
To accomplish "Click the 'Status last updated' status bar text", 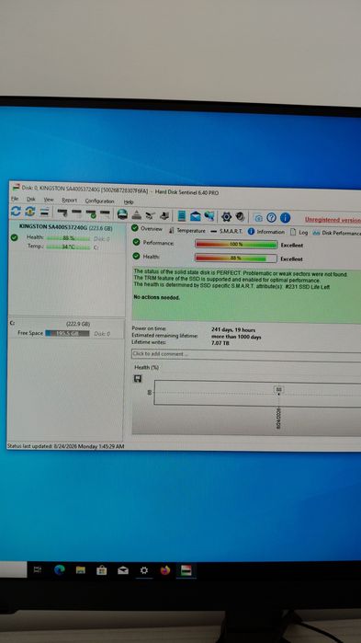I will 66,446.
